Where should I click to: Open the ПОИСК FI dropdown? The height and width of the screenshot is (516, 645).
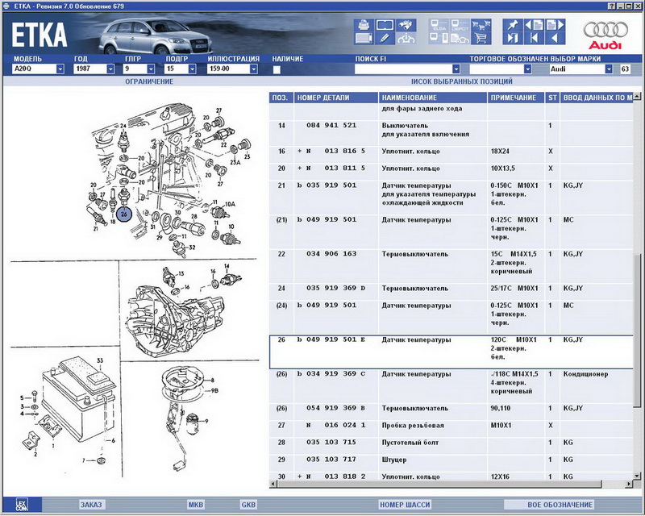click(x=456, y=69)
